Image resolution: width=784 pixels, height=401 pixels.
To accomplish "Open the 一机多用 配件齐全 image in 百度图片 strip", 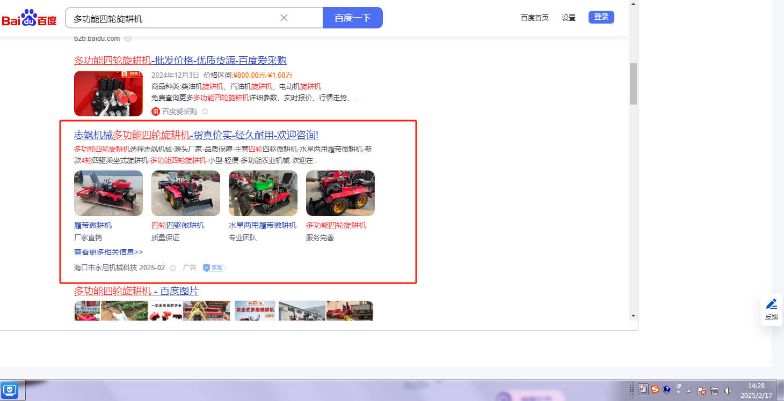I will pyautogui.click(x=165, y=310).
